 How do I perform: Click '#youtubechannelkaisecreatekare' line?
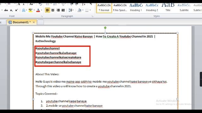[x=58, y=57]
